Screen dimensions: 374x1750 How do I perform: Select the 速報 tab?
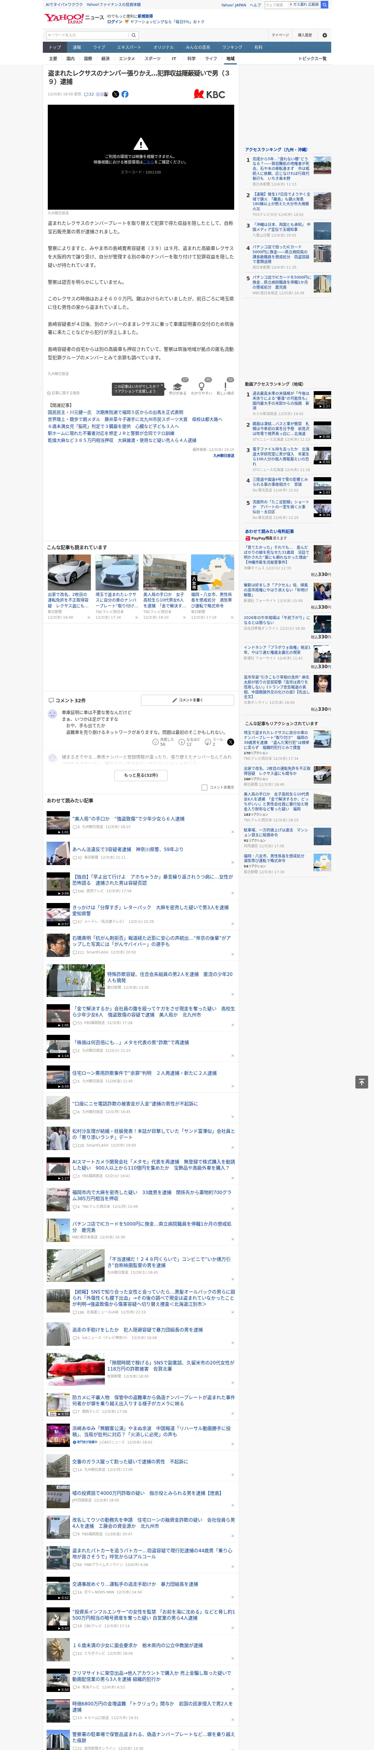(77, 48)
